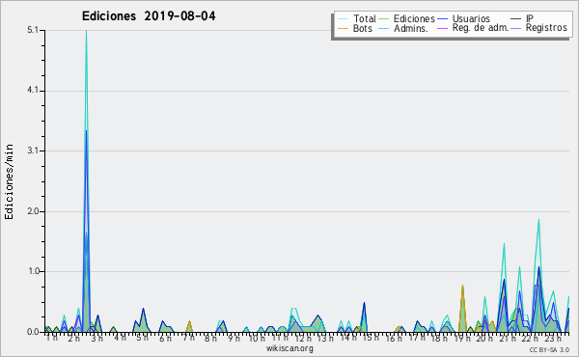Click the '12 h' x-axis label
Image resolution: width=579 pixels, height=357 pixels.
pyautogui.click(x=303, y=338)
